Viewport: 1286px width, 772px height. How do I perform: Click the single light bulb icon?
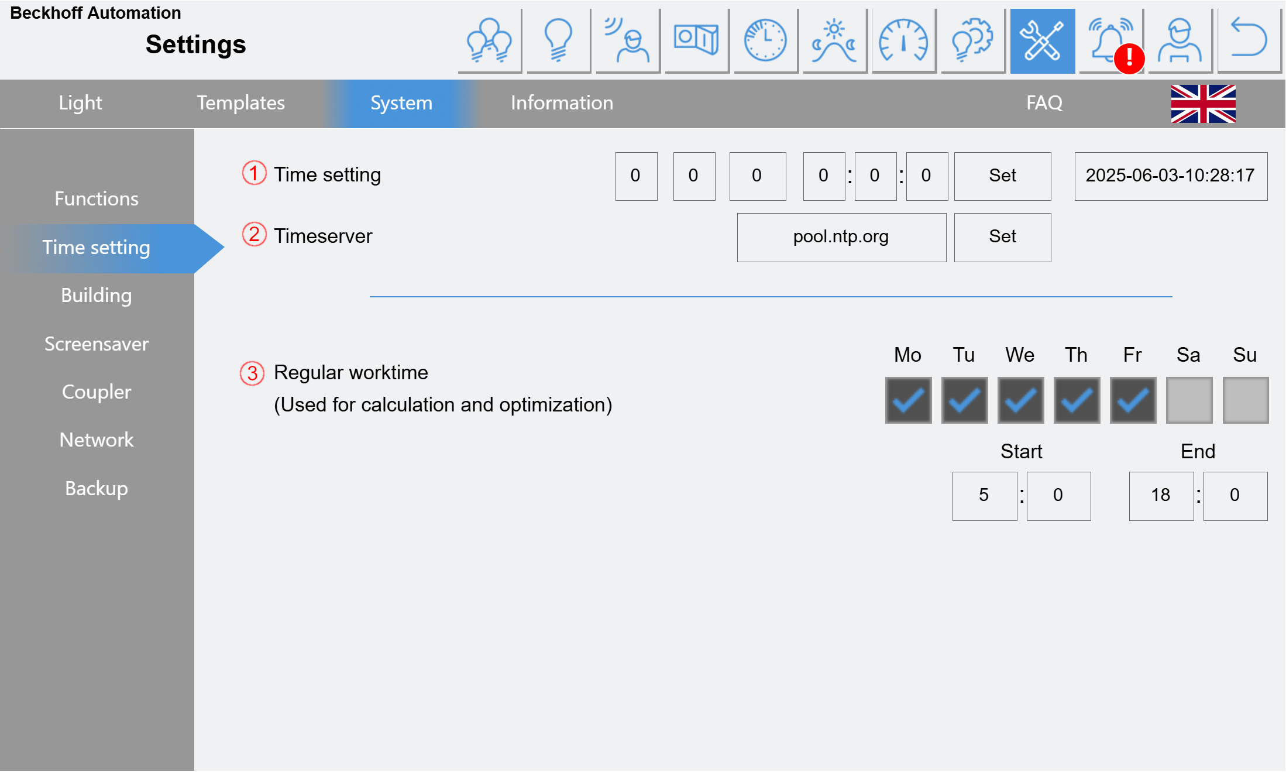559,41
